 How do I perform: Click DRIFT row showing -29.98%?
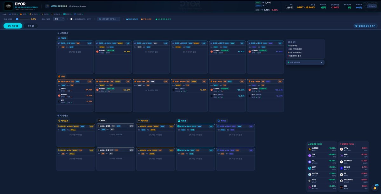75,90
